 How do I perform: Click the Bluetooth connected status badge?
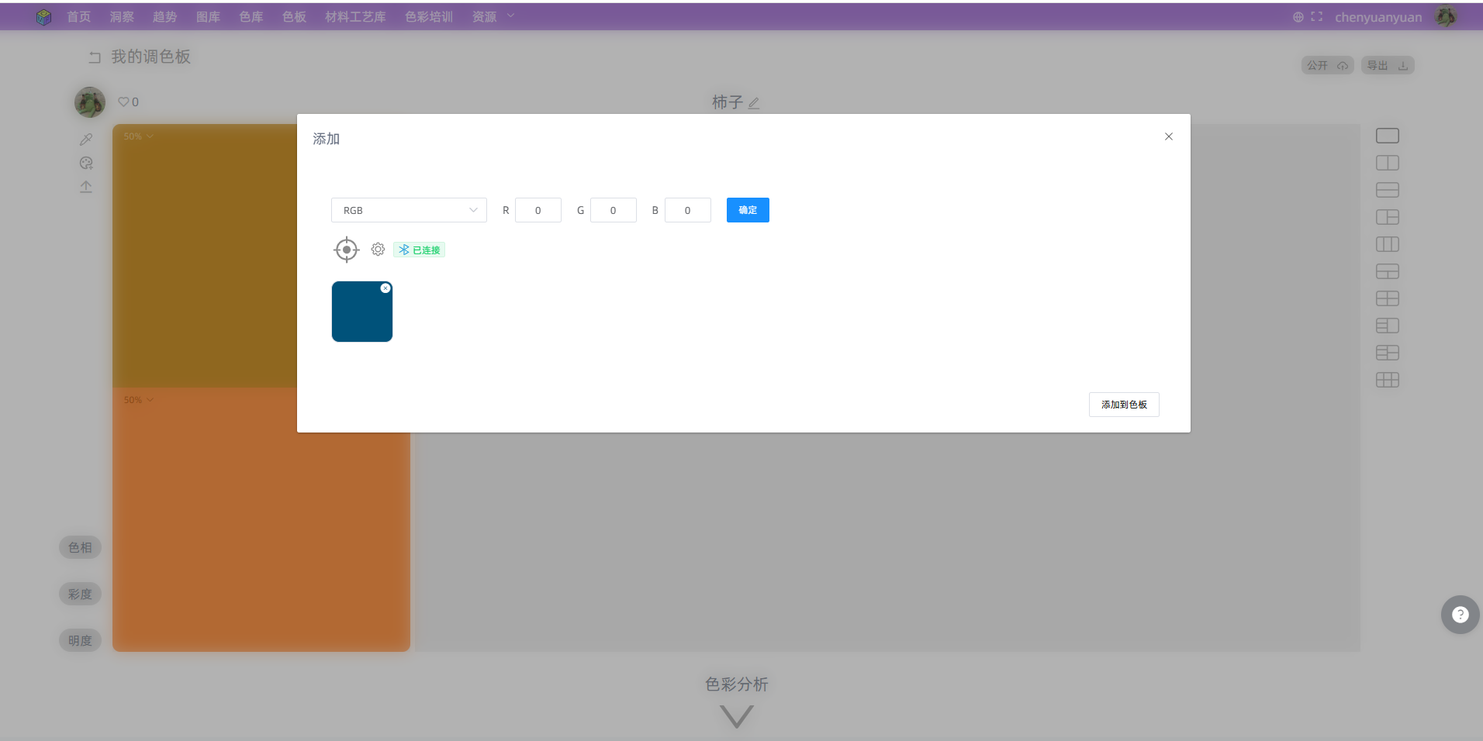pyautogui.click(x=420, y=250)
